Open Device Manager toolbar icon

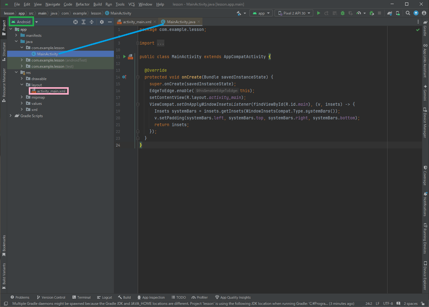click(398, 13)
